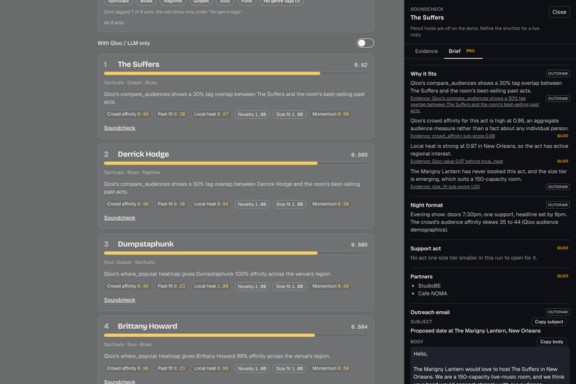Click Soul · Gospel · Spirituals genre line

pos(129,262)
